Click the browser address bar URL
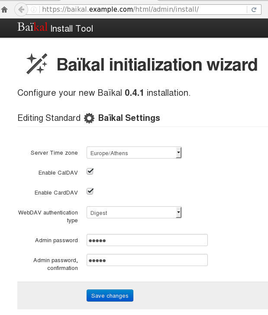This screenshot has width=268, height=315. pos(130,9)
